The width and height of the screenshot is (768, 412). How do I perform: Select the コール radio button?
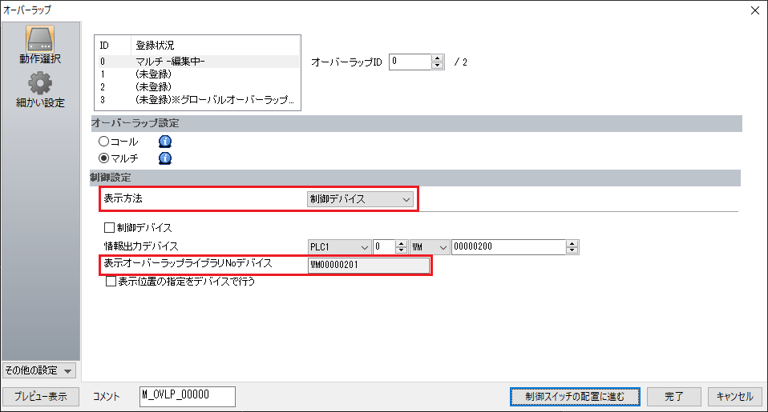[103, 142]
